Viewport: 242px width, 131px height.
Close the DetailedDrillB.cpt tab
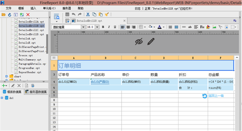click(x=124, y=21)
